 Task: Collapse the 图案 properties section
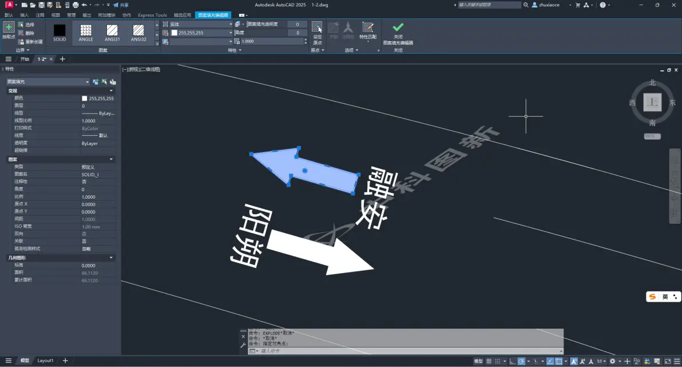[x=111, y=159]
